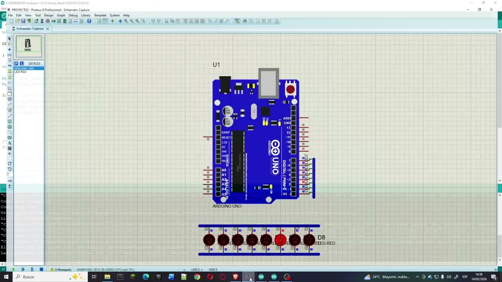Select the 2D Circle drawing tool

tap(9, 127)
